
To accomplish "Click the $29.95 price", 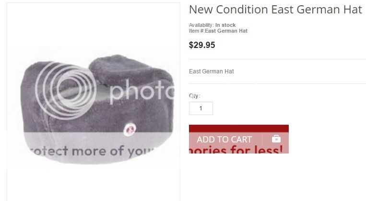I will click(202, 45).
